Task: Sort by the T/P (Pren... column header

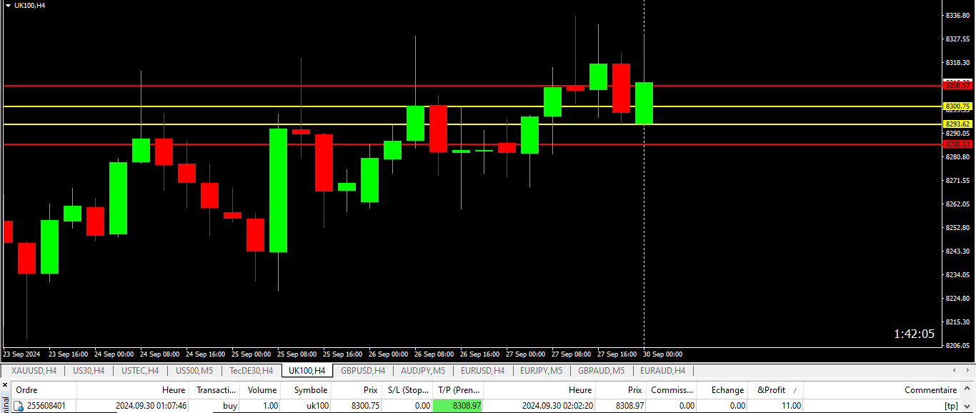Action: [458, 390]
